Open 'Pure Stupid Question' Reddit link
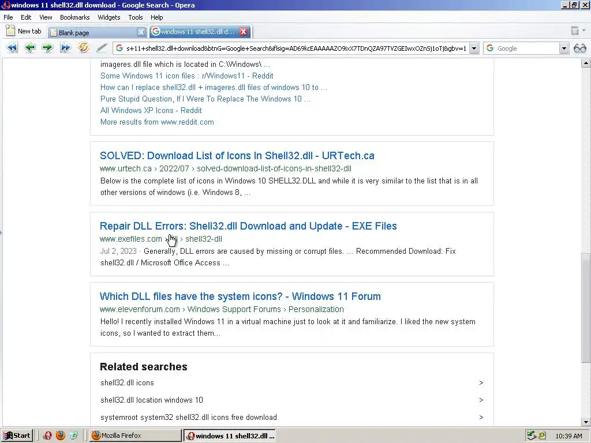This screenshot has width=591, height=443. [x=205, y=99]
